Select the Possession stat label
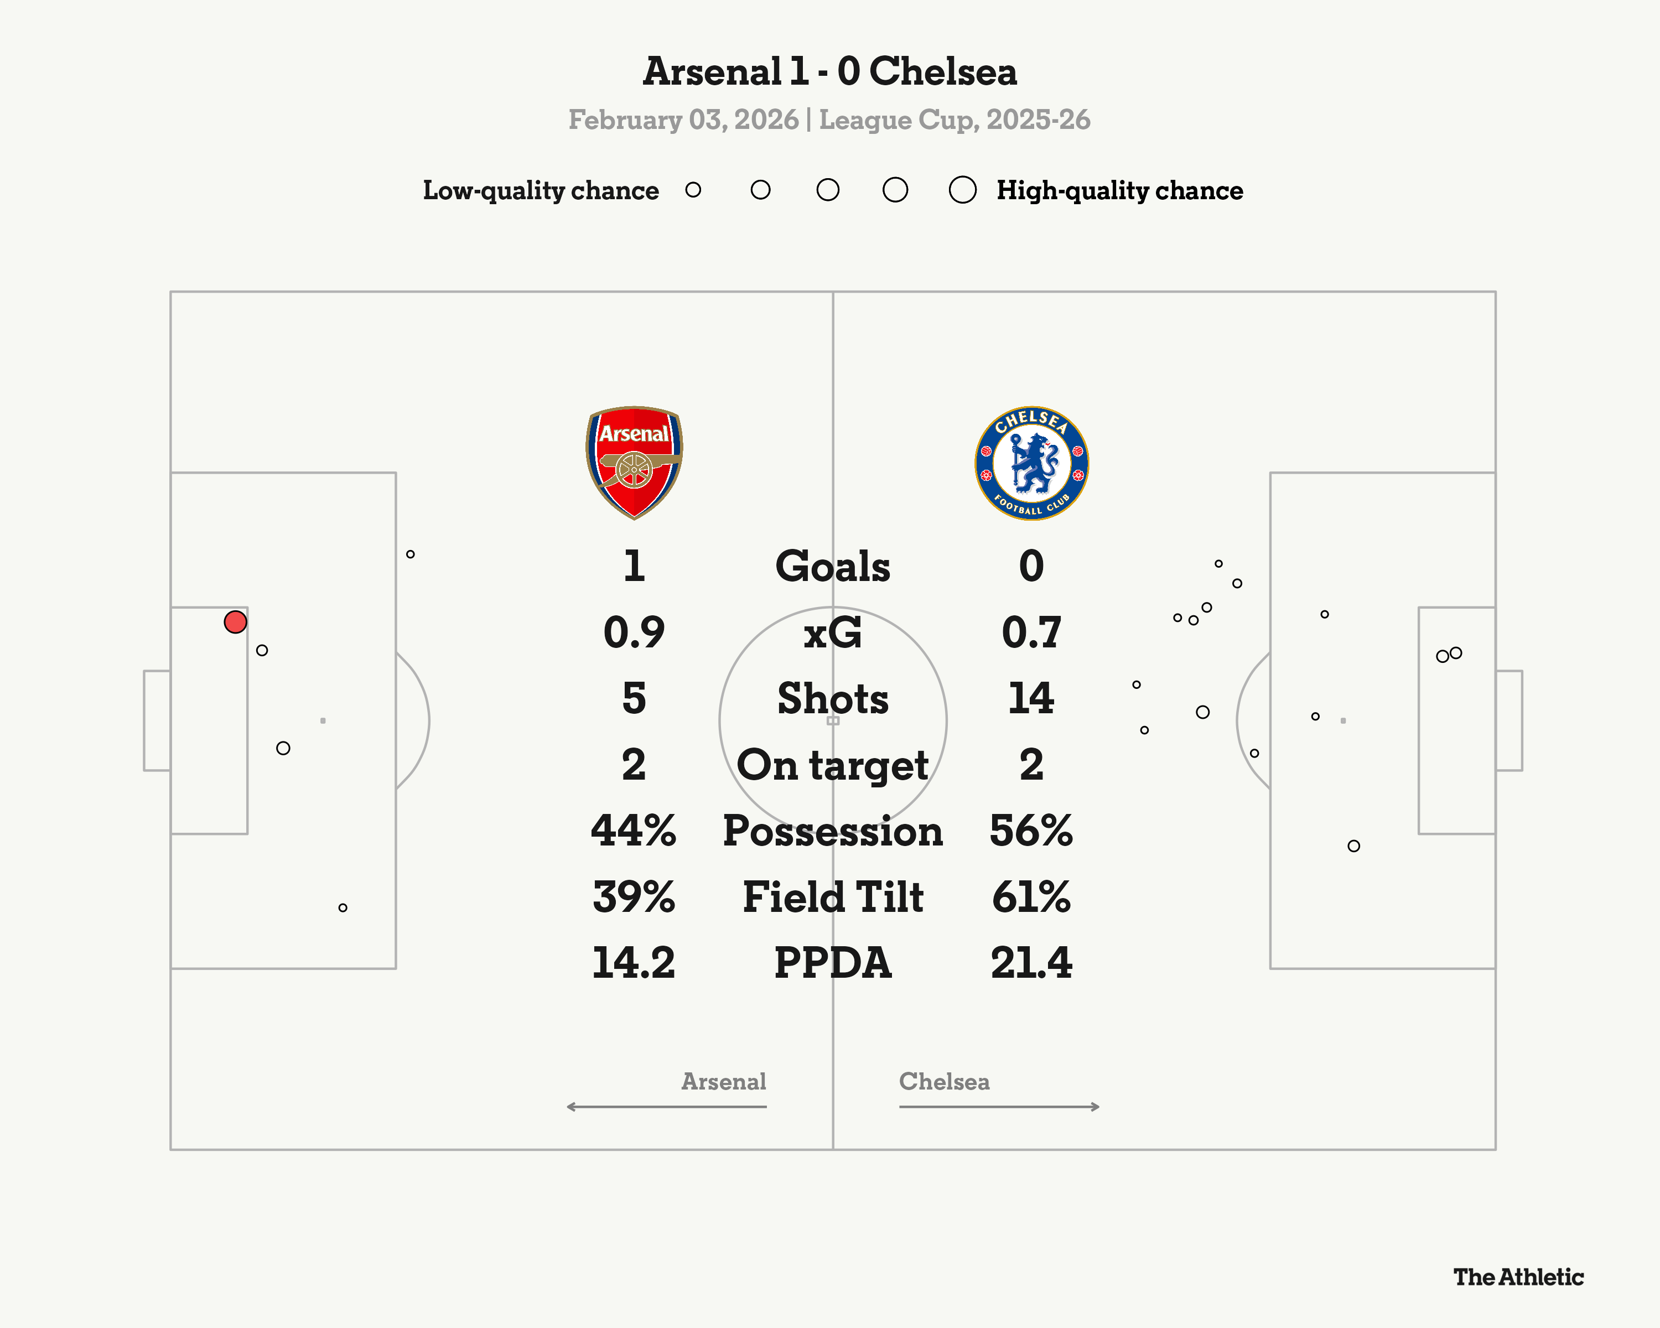This screenshot has height=1328, width=1660. point(832,832)
